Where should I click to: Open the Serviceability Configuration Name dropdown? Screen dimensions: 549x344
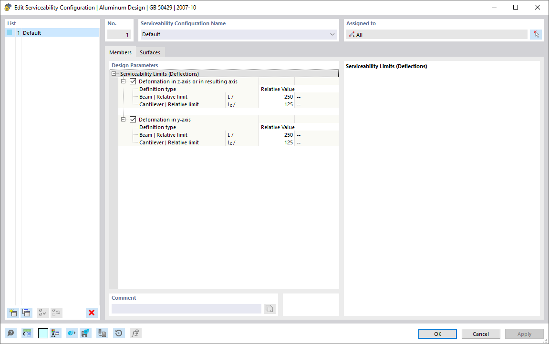pos(332,34)
